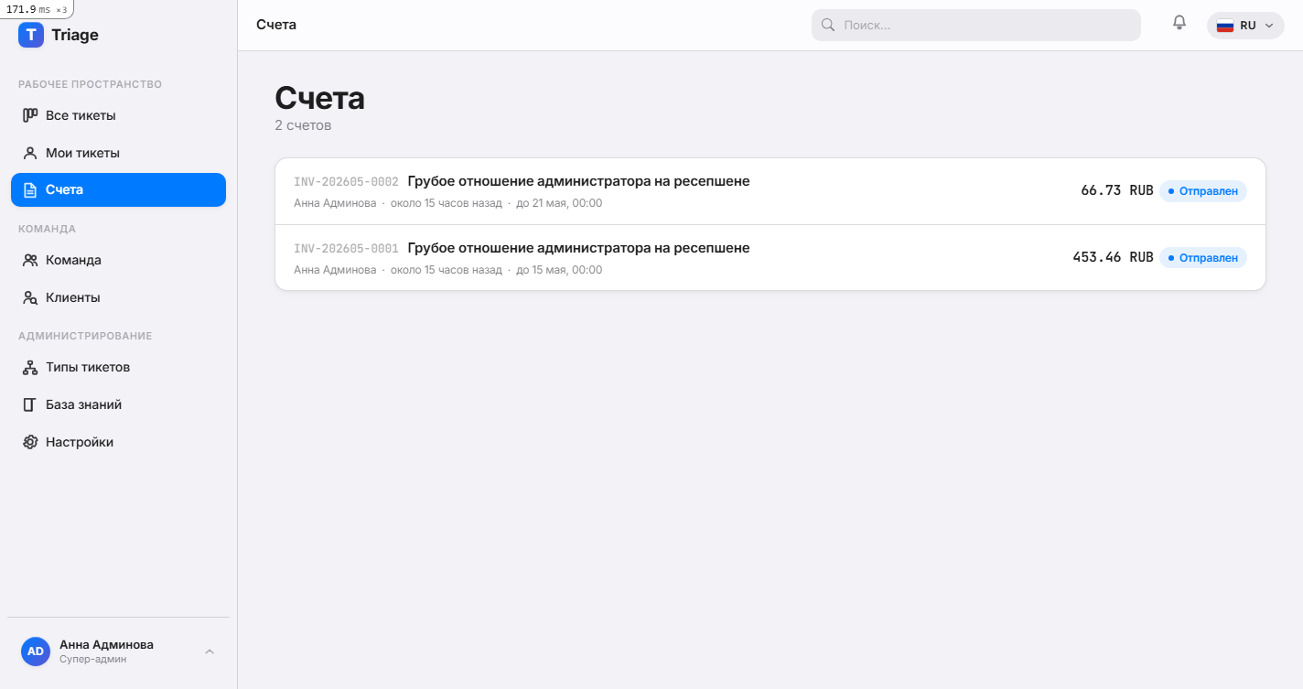The image size is (1303, 689).
Task: Click due date до 21 мая, 00:00
Action: click(x=559, y=203)
